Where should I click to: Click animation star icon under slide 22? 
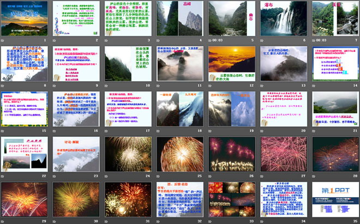(x=2, y=176)
